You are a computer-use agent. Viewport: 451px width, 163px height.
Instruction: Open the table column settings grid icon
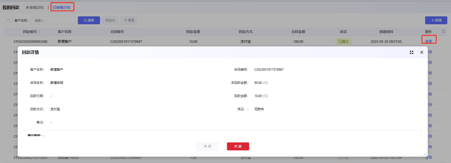coord(443,31)
